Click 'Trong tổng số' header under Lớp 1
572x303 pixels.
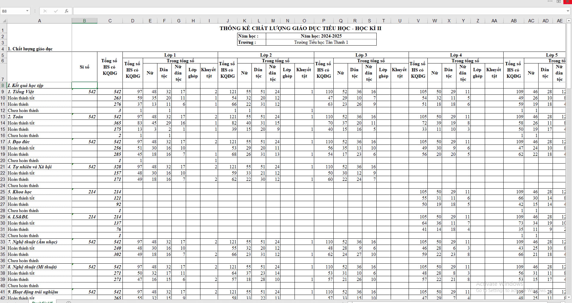coord(180,61)
